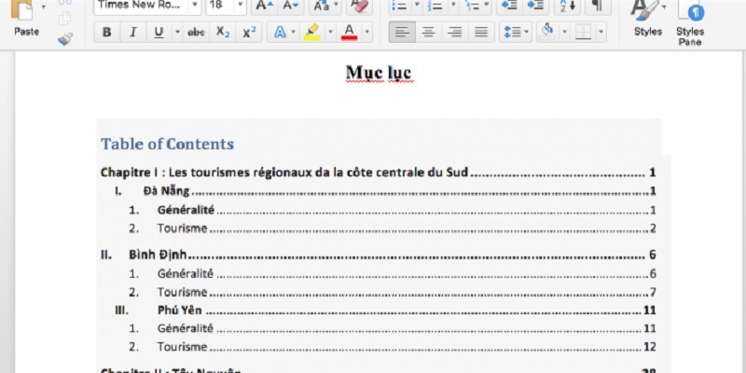Click the bulleted list icon
The height and width of the screenshot is (373, 746).
click(399, 6)
